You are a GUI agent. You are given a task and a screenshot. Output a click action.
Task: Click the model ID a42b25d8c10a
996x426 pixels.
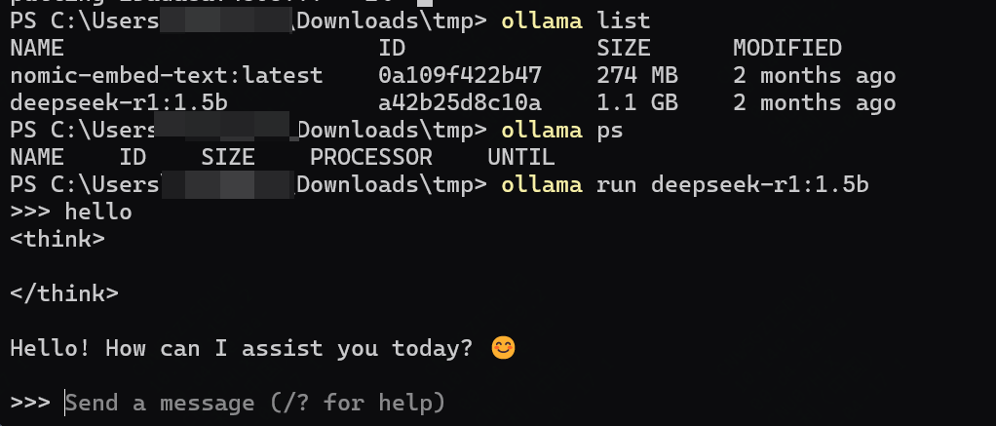[460, 103]
